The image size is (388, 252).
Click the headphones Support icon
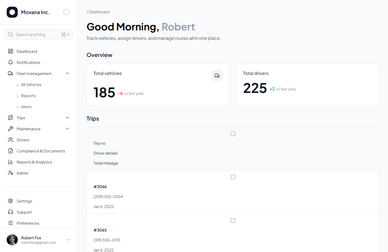11,212
